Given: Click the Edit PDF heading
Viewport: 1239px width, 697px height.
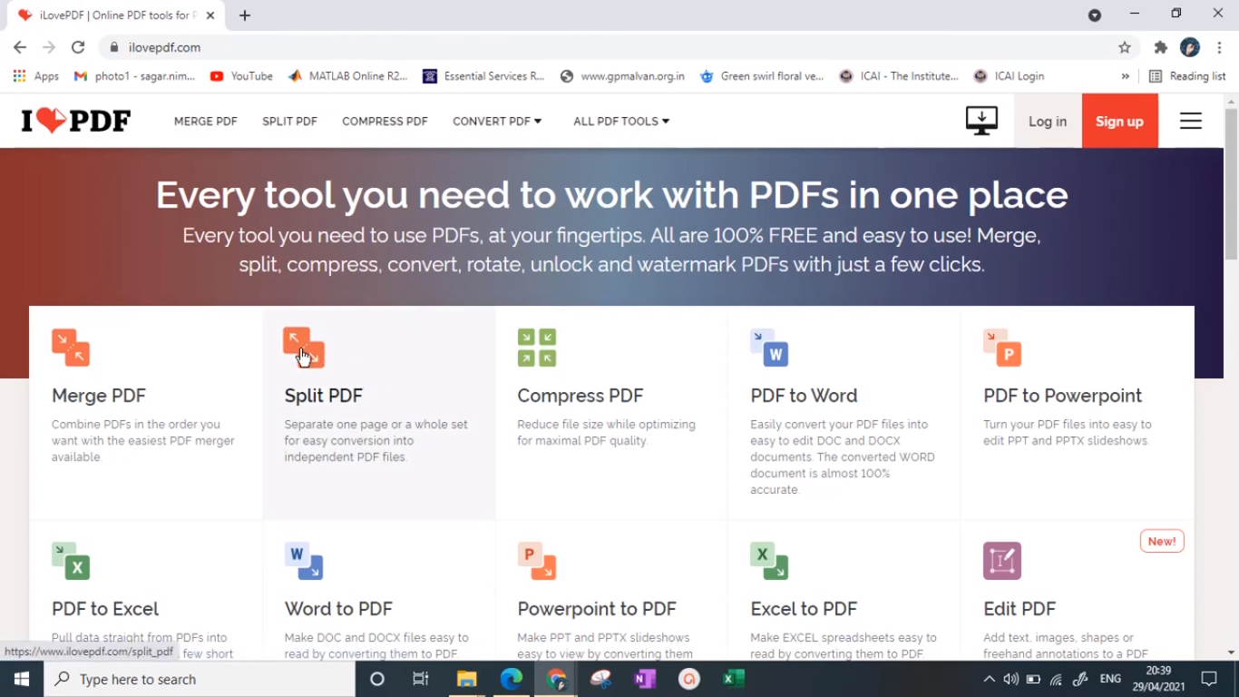Looking at the screenshot, I should click(1019, 609).
